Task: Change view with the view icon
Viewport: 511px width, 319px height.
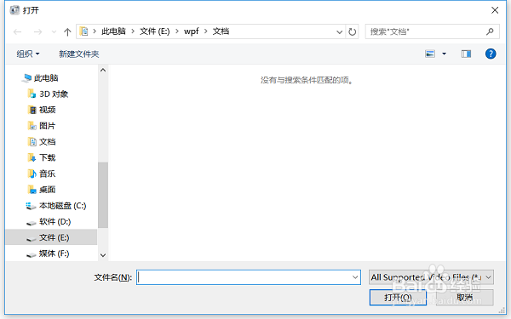Action: pyautogui.click(x=430, y=54)
